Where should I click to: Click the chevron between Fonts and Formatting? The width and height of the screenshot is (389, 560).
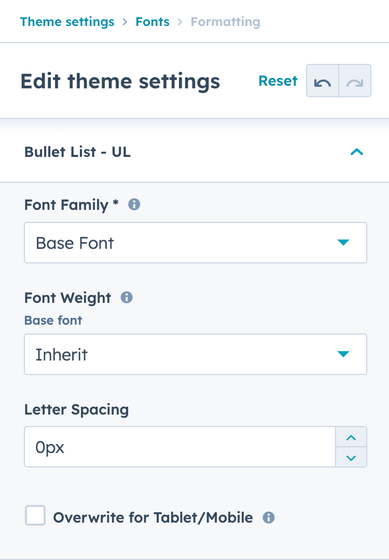tap(180, 22)
